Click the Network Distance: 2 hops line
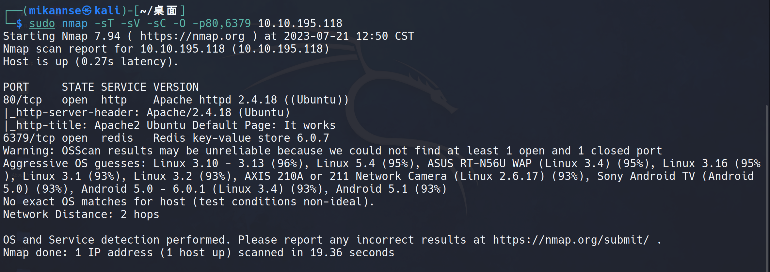This screenshot has height=272, width=770. coord(81,215)
